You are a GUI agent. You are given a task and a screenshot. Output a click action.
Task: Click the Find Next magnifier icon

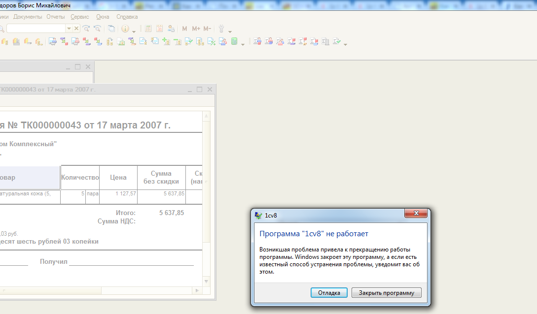point(86,29)
